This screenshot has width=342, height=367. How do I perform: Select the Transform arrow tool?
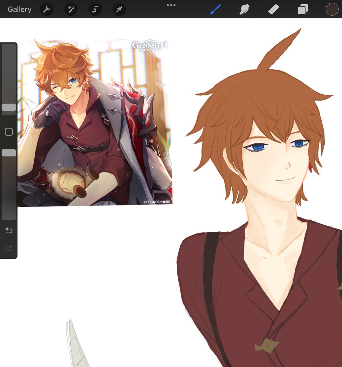(119, 9)
